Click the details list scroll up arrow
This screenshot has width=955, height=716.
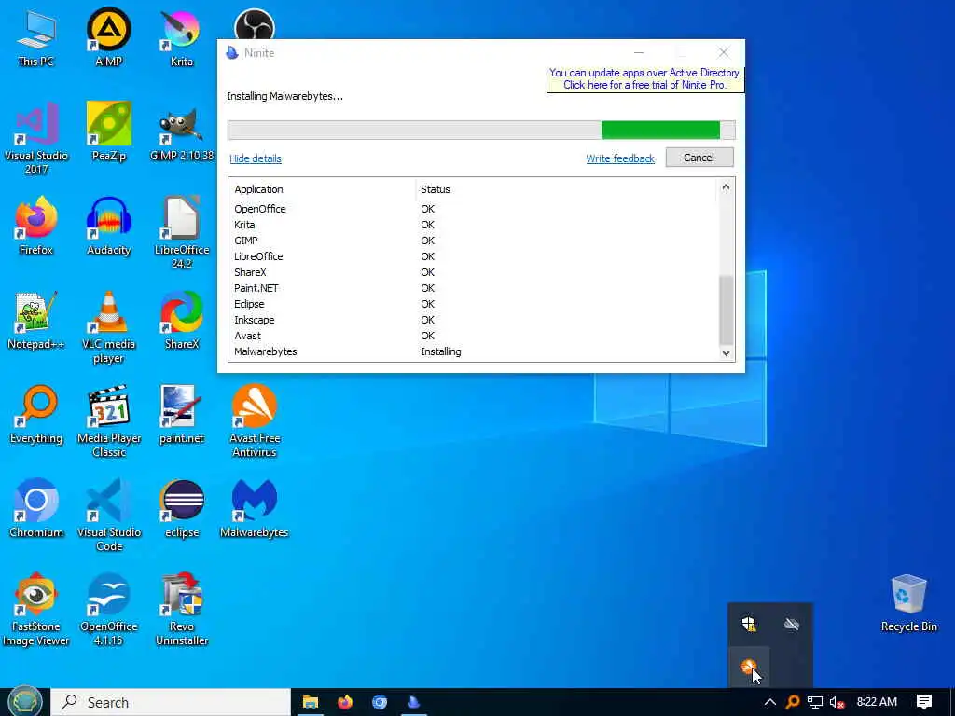726,186
